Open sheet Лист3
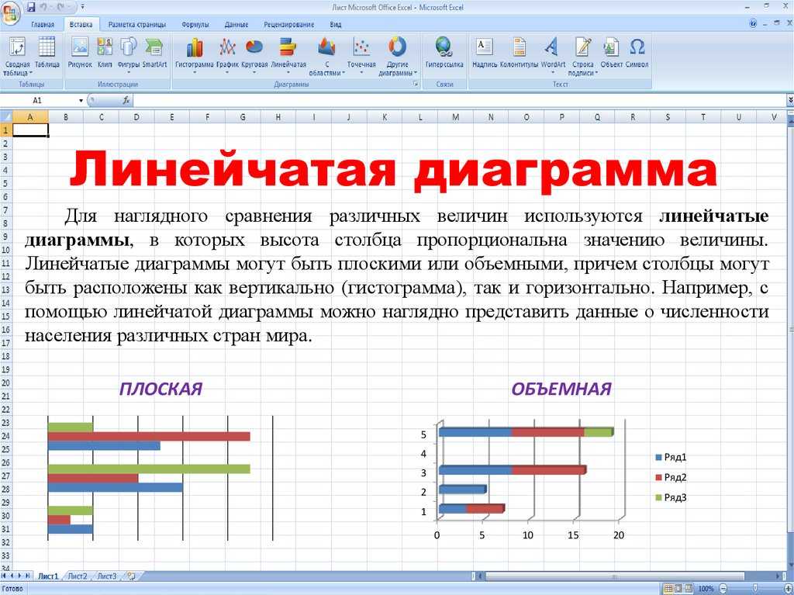The width and height of the screenshot is (794, 595). click(107, 576)
